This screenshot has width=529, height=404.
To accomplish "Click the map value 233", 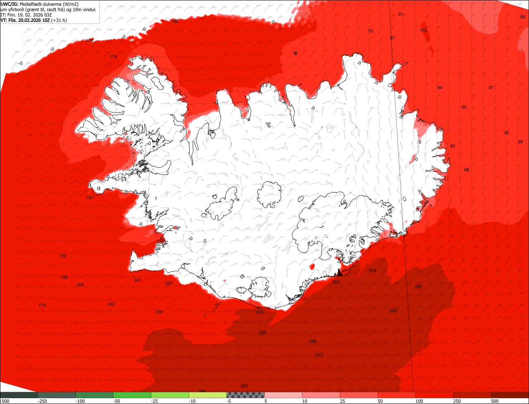I will pyautogui.click(x=169, y=283).
